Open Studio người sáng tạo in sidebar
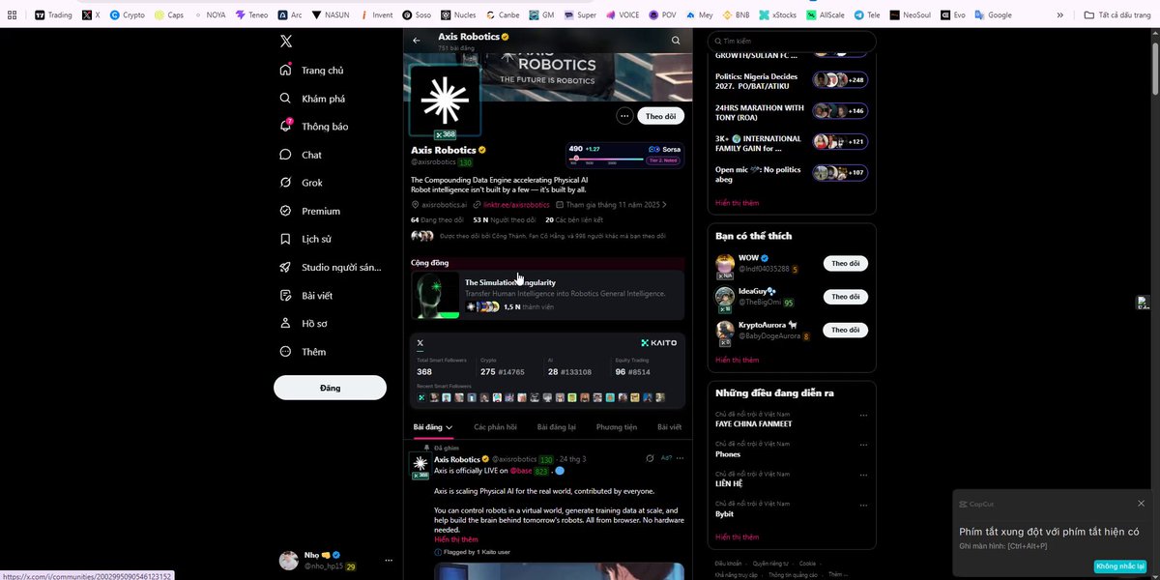The height and width of the screenshot is (580, 1160). tap(330, 267)
